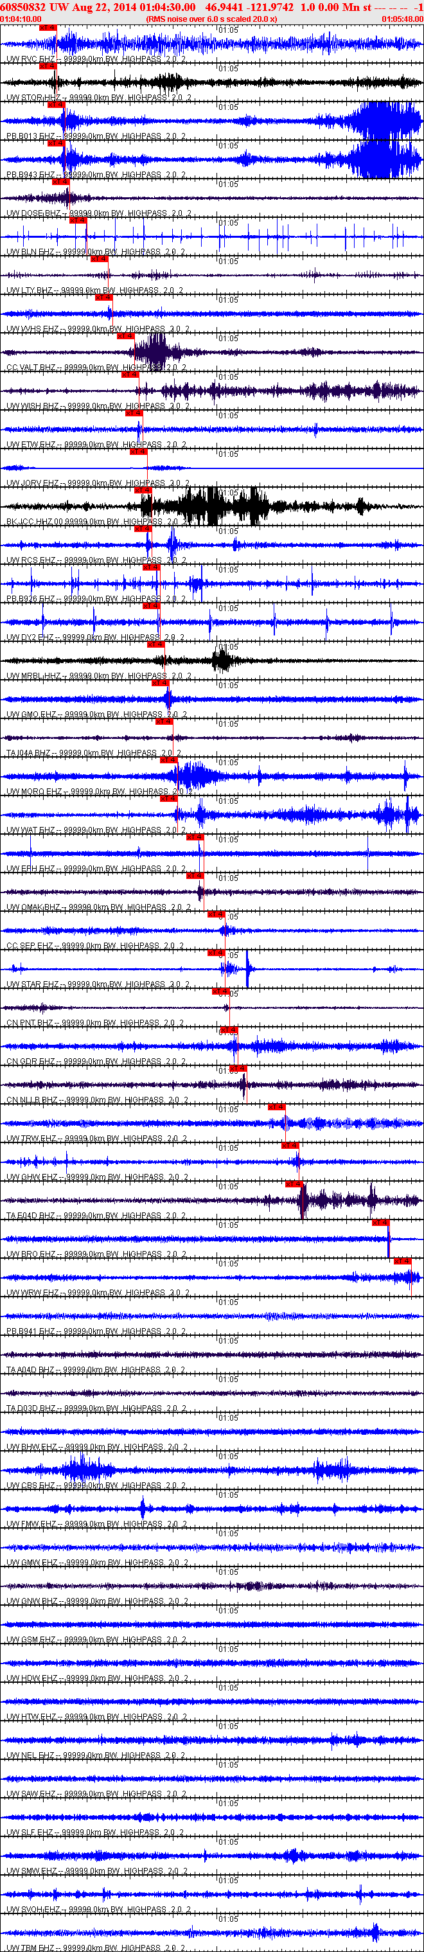Image resolution: width=424 pixels, height=1952 pixels.
Task: Click the red pick marker on the RVC trace
Action: point(47,27)
